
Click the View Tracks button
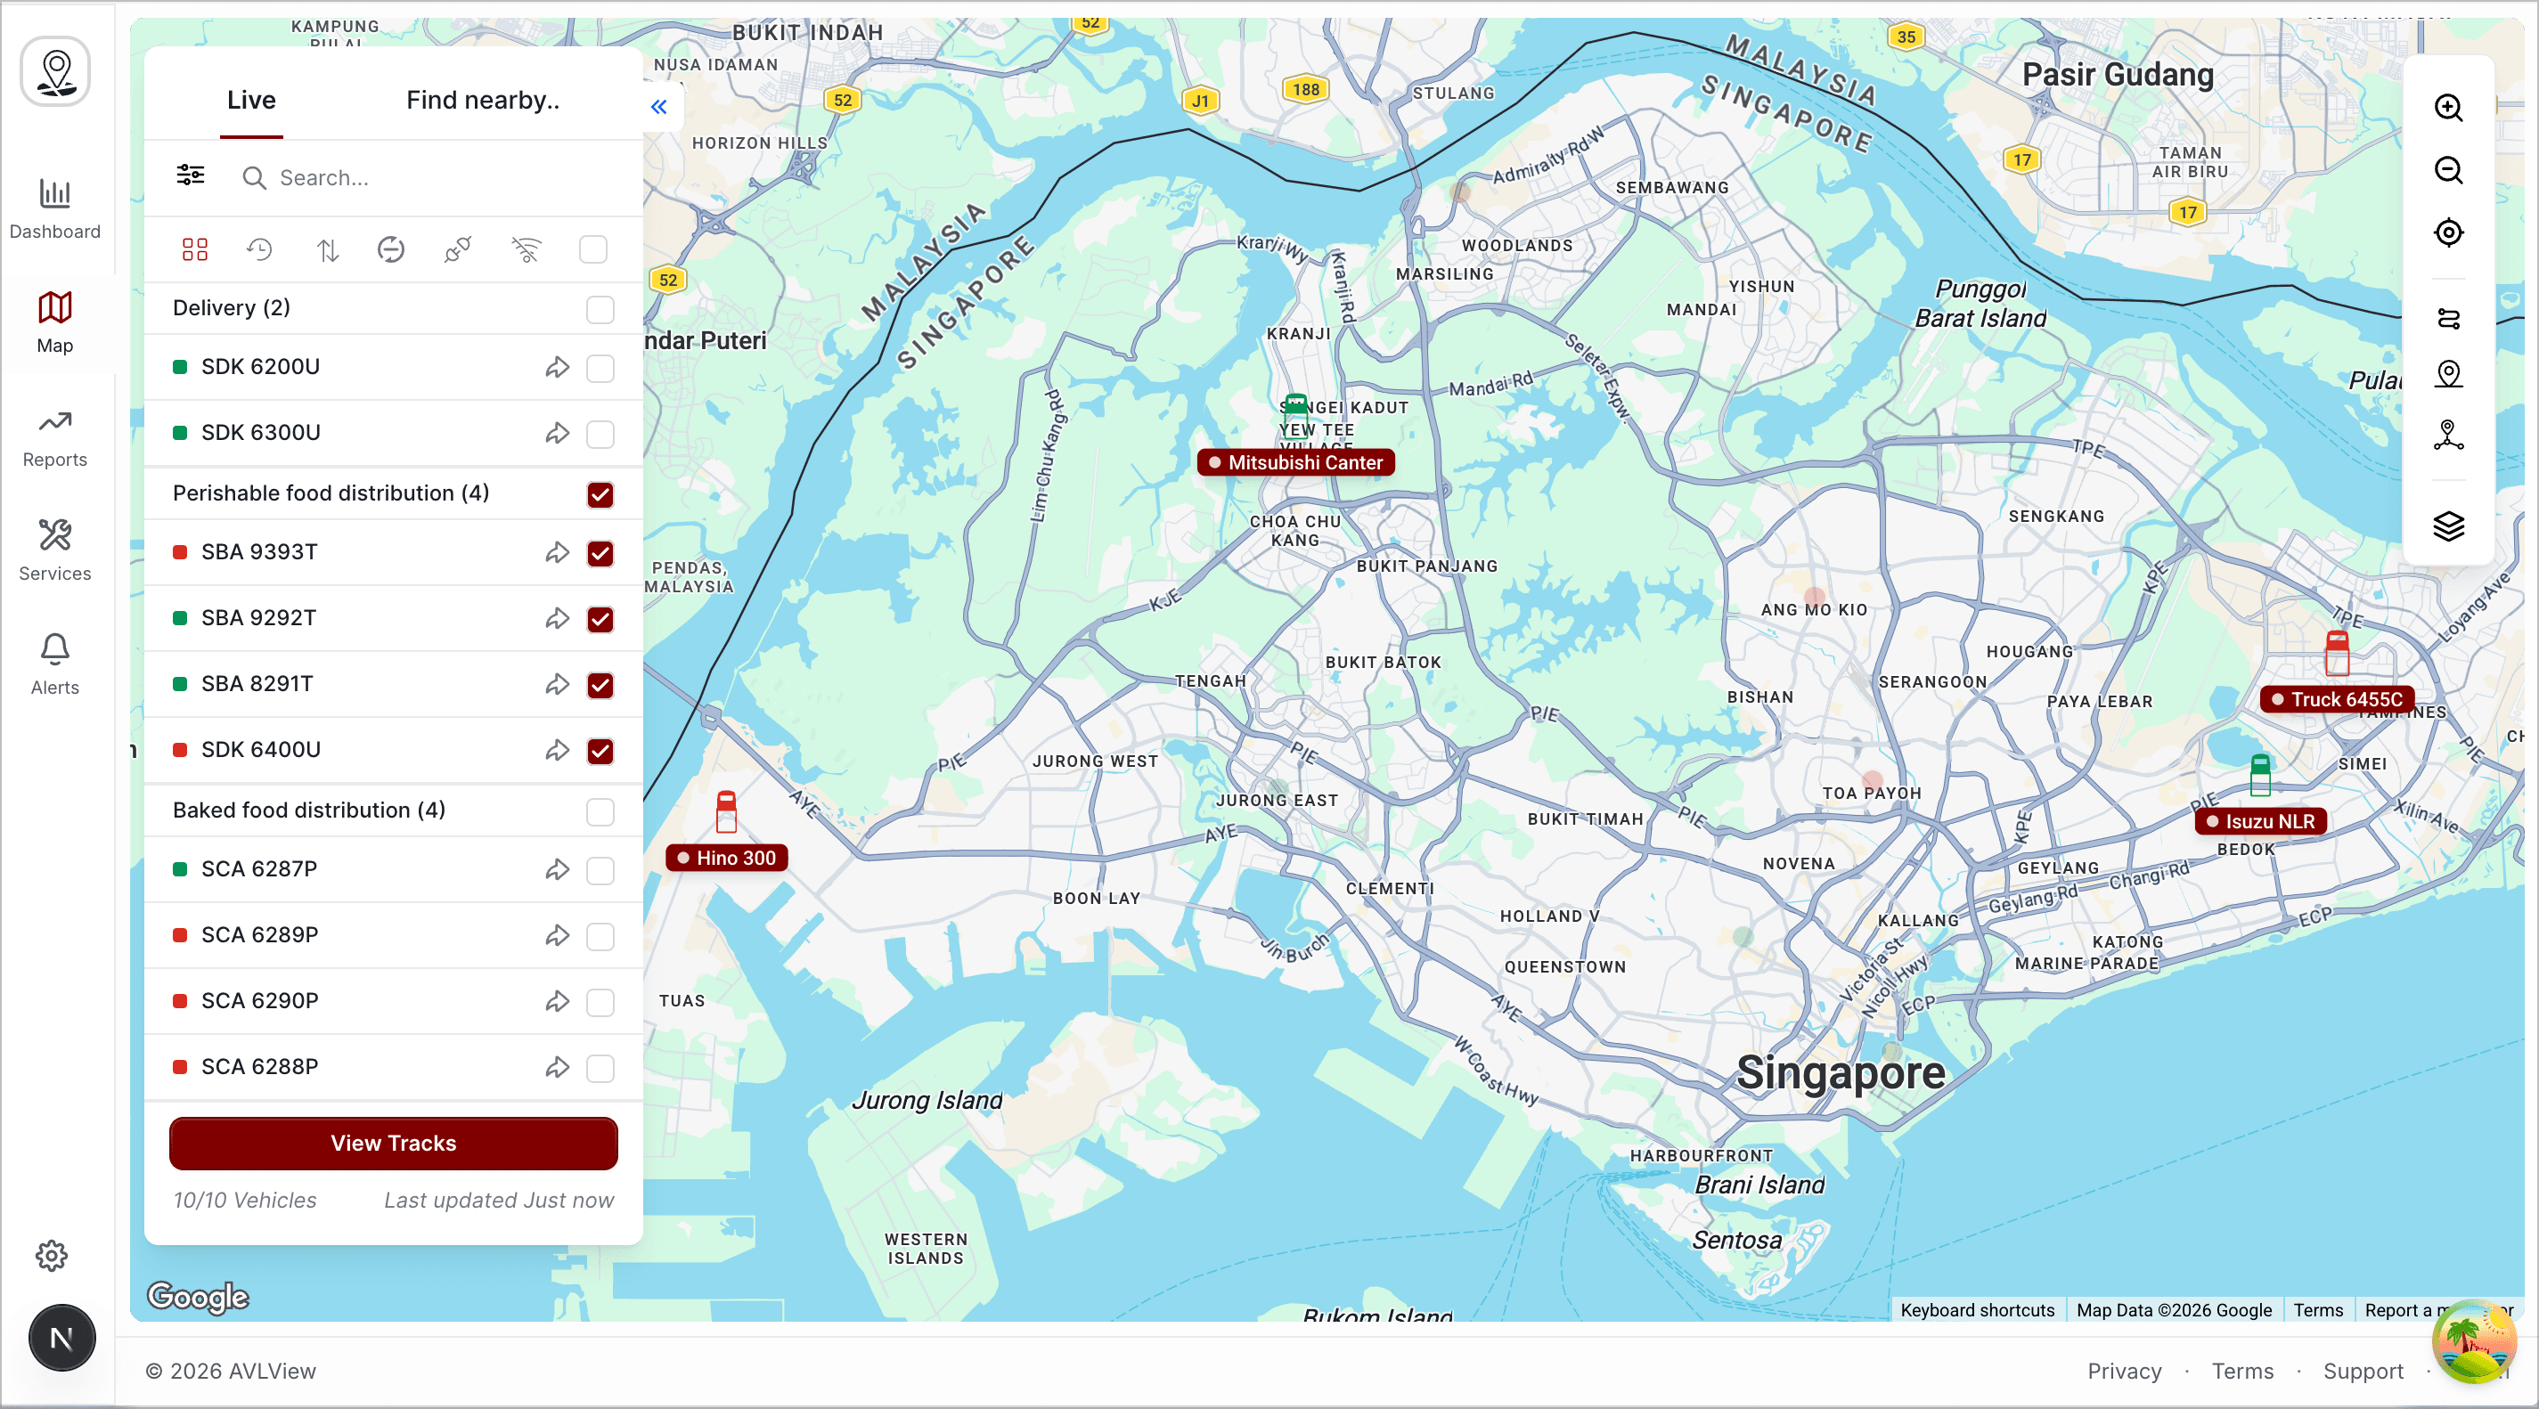coord(392,1143)
